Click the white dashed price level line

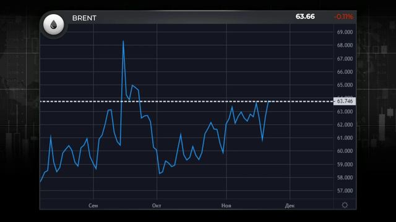coord(187,101)
